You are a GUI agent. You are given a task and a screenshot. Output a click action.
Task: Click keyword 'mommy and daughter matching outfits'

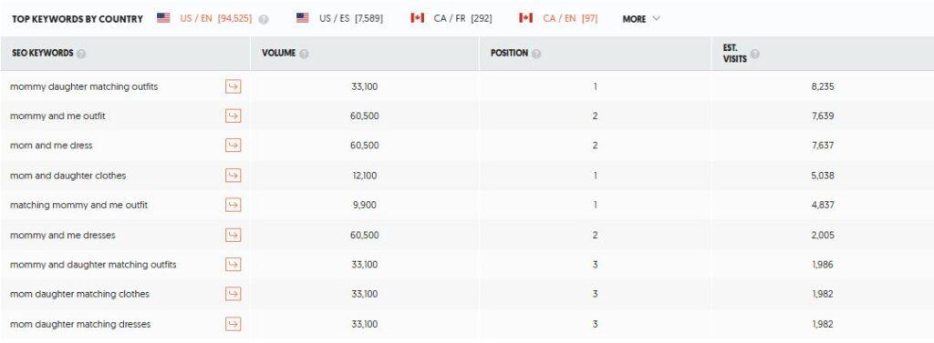click(93, 265)
